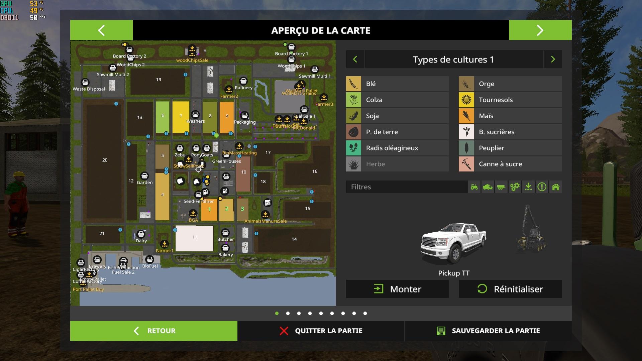Click the Rafinery basket icon

[x=243, y=81]
